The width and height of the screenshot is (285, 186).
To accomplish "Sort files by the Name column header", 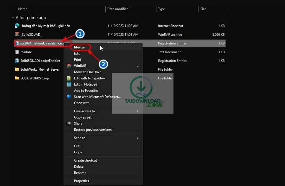I will pos(23,9).
